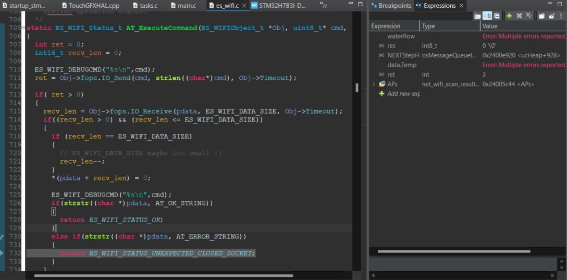This screenshot has height=280, width=567.
Task: Select the res expression row
Action: tap(468, 46)
